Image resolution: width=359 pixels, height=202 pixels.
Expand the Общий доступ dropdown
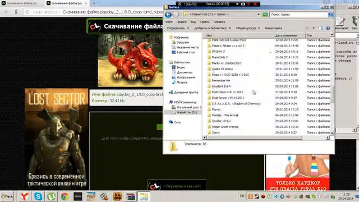pos(248,28)
